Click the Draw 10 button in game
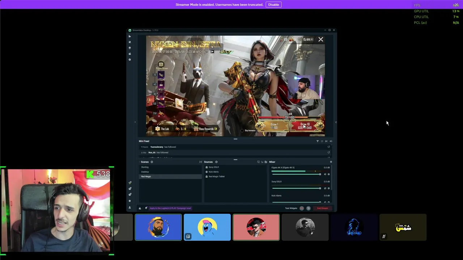The height and width of the screenshot is (260, 463). (306, 126)
